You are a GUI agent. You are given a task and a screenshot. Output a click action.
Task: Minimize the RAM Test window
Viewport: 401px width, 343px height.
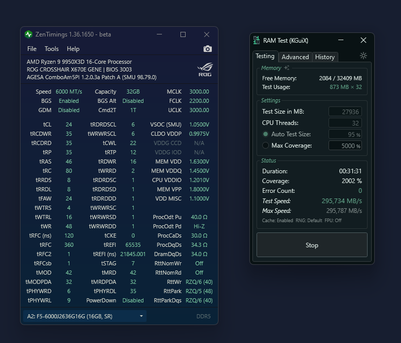click(x=341, y=40)
